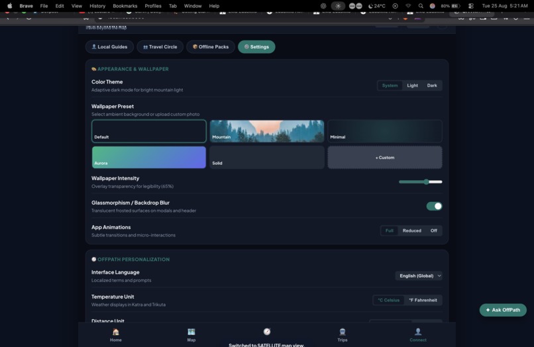Open Interface Language English (Global) dropdown
This screenshot has height=347, width=534.
[x=419, y=276]
